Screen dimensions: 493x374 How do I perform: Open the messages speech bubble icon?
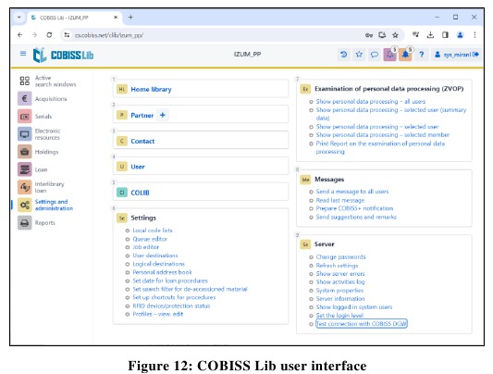pyautogui.click(x=375, y=55)
